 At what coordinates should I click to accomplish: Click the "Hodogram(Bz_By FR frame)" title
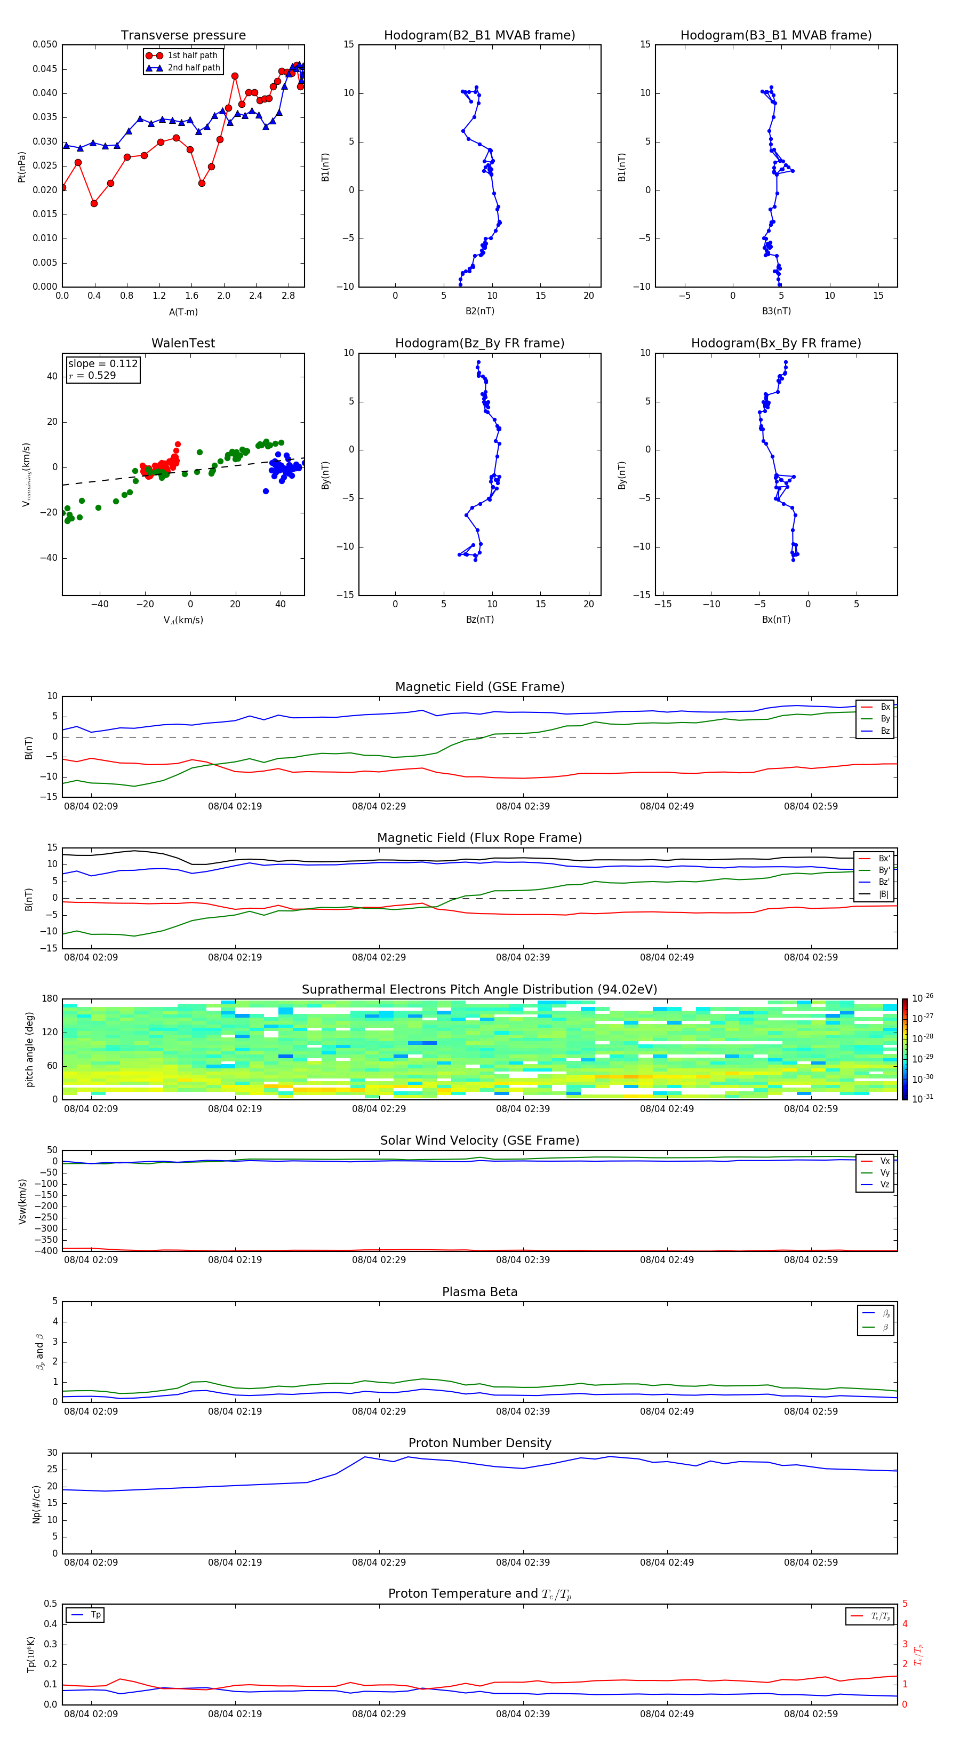click(479, 343)
